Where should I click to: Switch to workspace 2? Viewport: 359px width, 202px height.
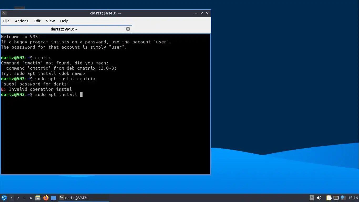point(18,198)
